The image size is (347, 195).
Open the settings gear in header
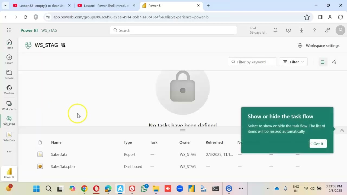point(288,30)
